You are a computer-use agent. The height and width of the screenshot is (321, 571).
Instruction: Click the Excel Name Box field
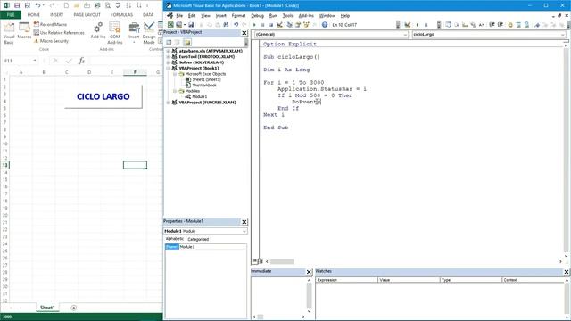[21, 61]
